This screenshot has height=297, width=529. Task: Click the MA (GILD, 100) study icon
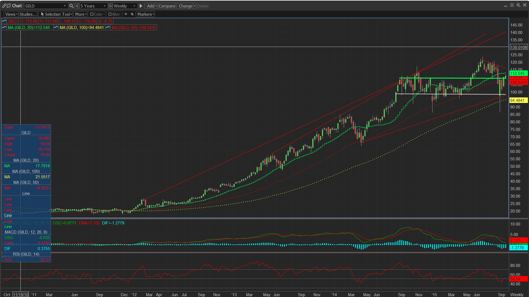click(56, 28)
